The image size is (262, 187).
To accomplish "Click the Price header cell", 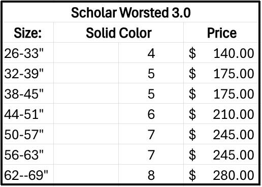I will click(x=221, y=33).
